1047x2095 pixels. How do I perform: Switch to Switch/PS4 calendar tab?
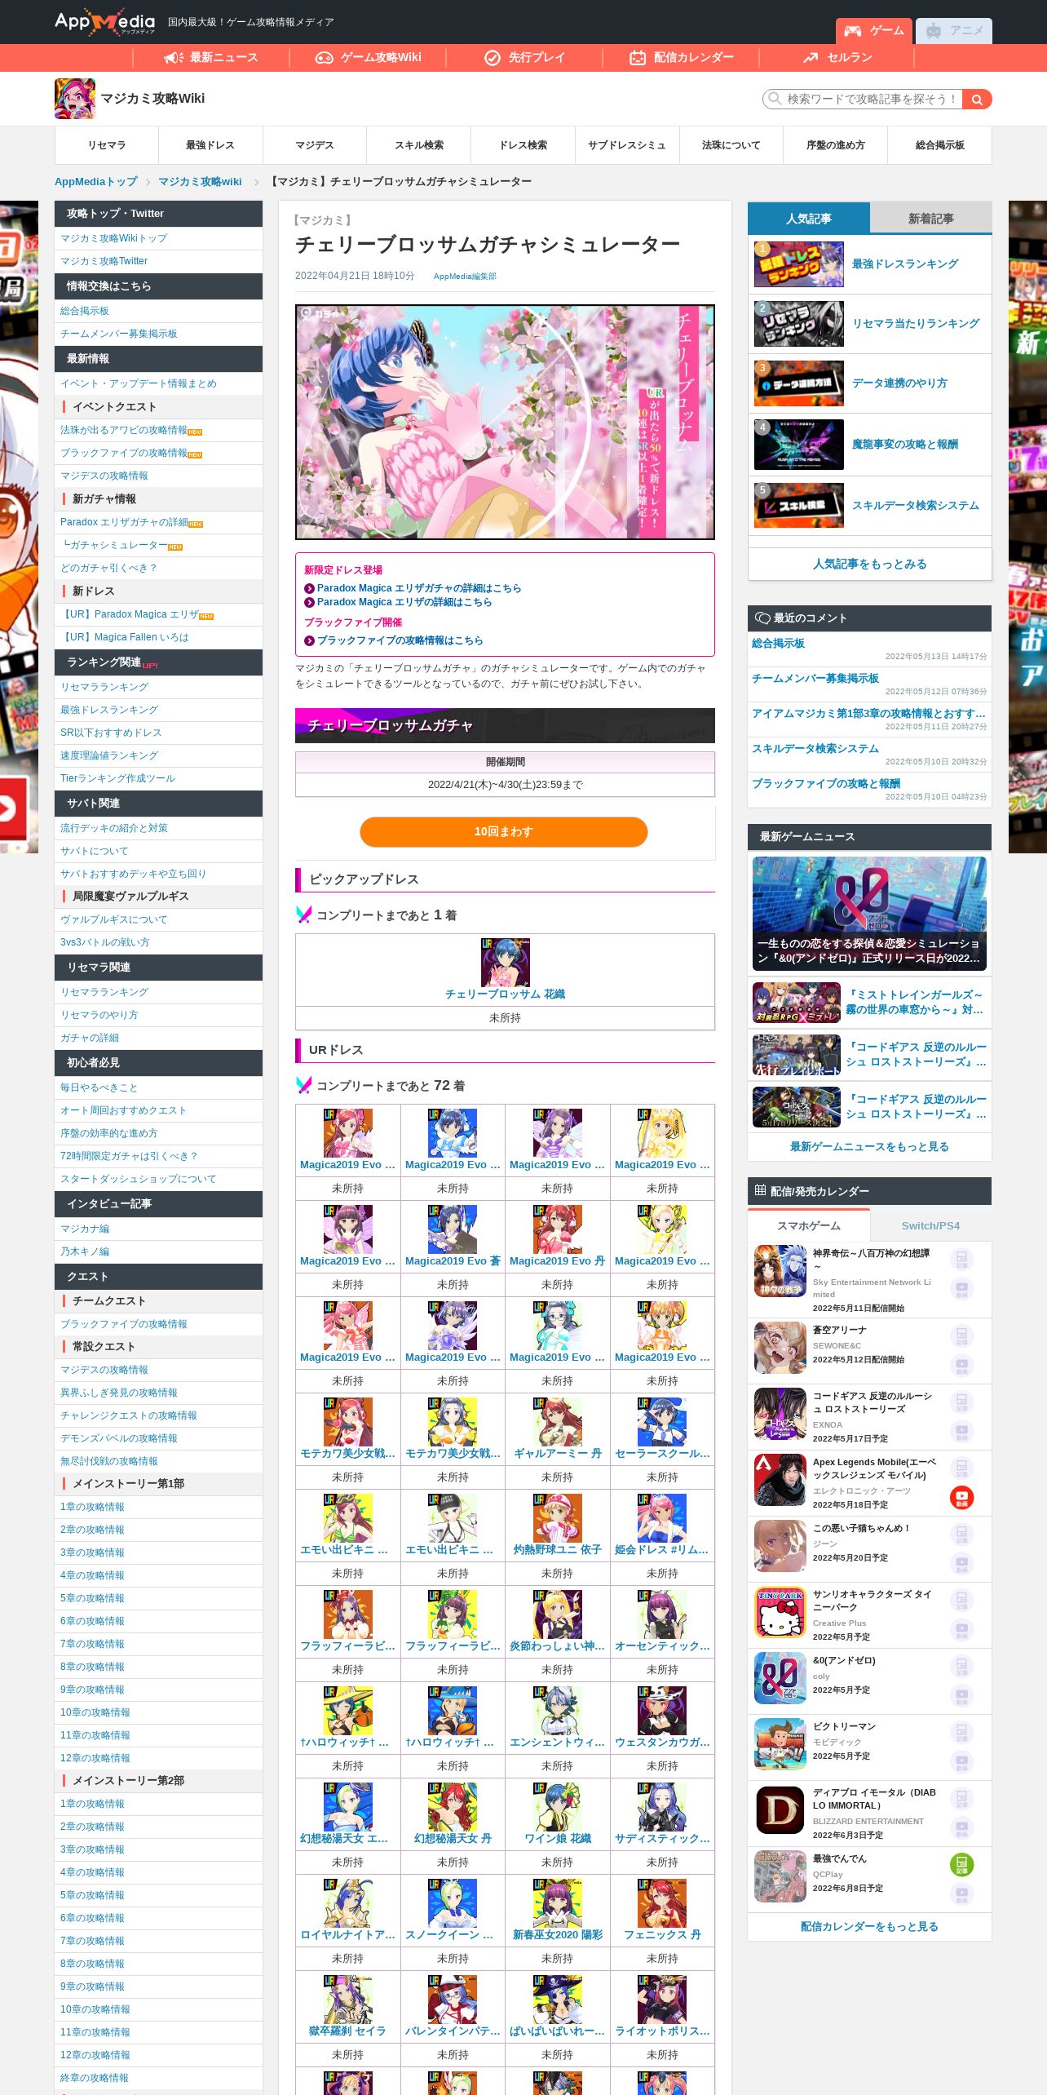[x=931, y=1225]
